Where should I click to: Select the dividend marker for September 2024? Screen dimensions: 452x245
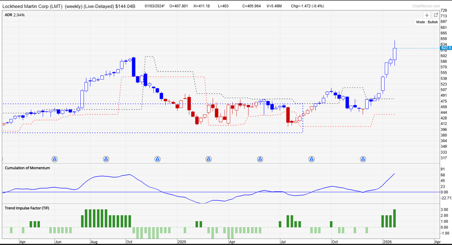(x=106, y=159)
